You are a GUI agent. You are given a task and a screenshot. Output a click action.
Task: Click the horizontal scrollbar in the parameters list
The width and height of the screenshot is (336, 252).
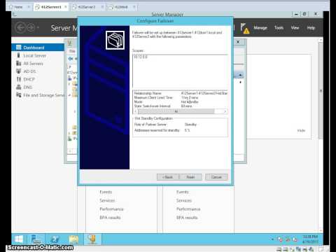pyautogui.click(x=176, y=111)
